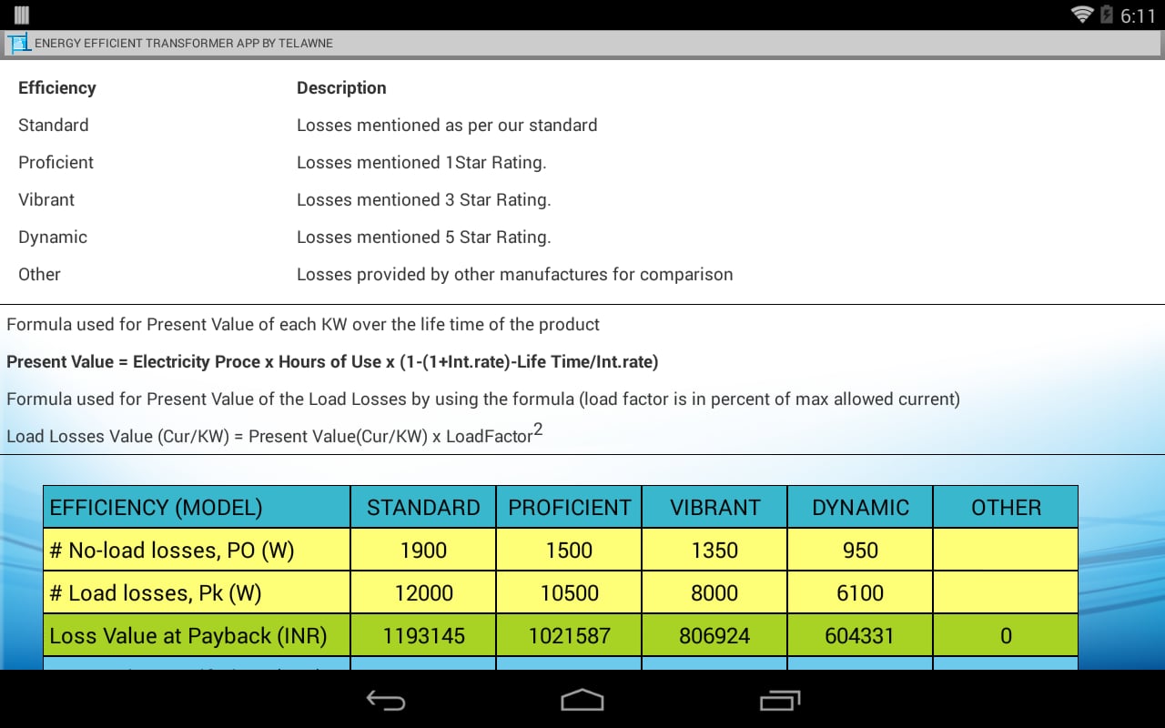Select 'Formula used for Present Value of each KW' line
The image size is (1165, 728).
(x=303, y=324)
